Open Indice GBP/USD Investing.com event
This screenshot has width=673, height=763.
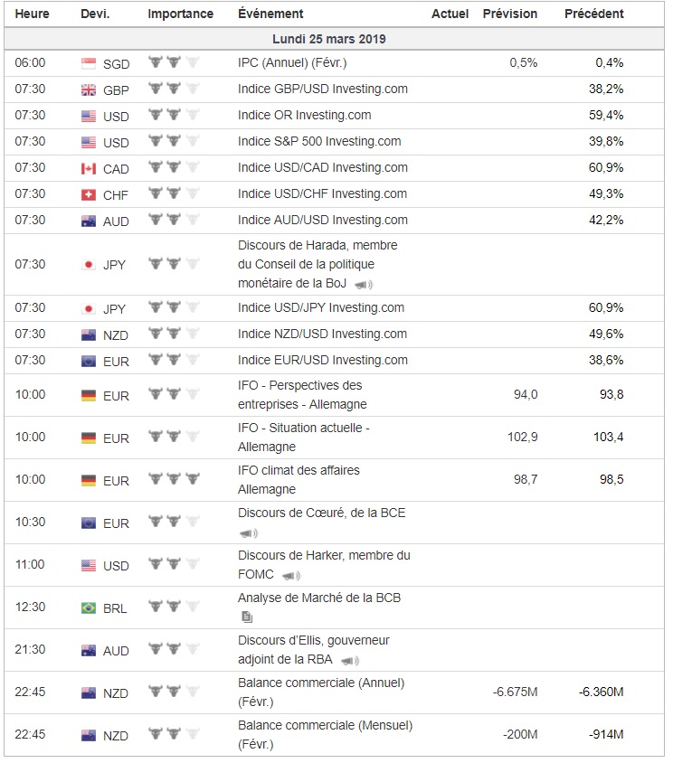(x=322, y=89)
